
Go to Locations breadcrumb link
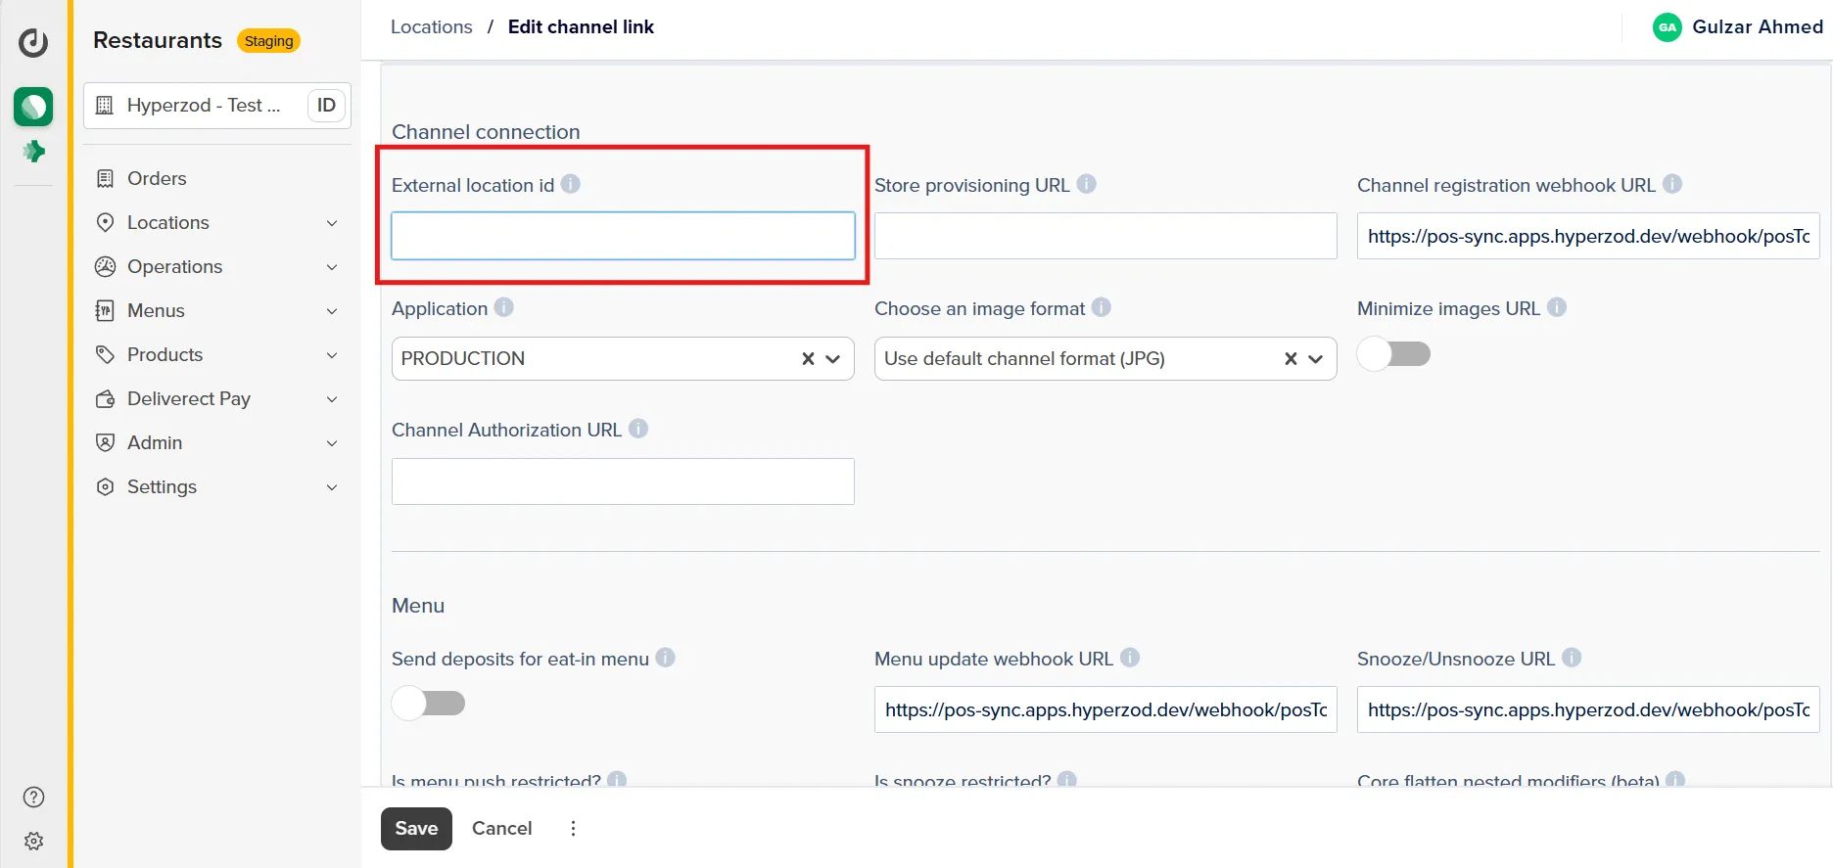(x=431, y=27)
